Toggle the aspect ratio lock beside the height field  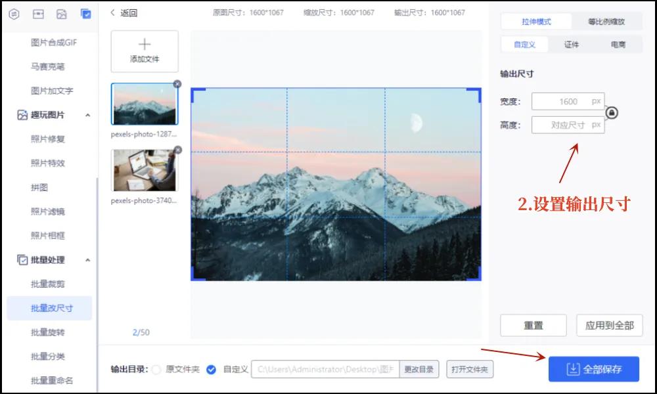pos(611,113)
